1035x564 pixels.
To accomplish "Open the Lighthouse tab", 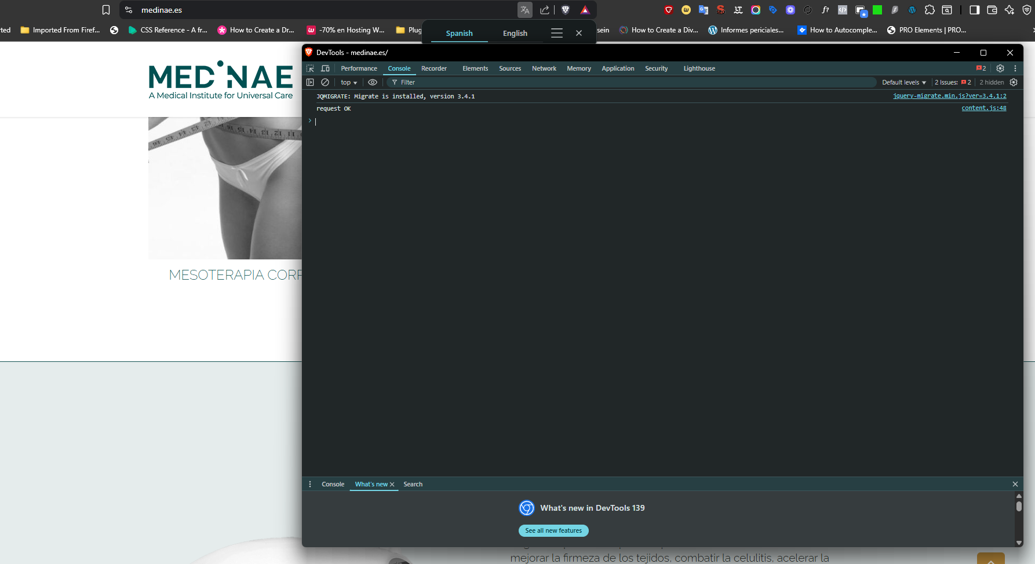I will click(699, 68).
